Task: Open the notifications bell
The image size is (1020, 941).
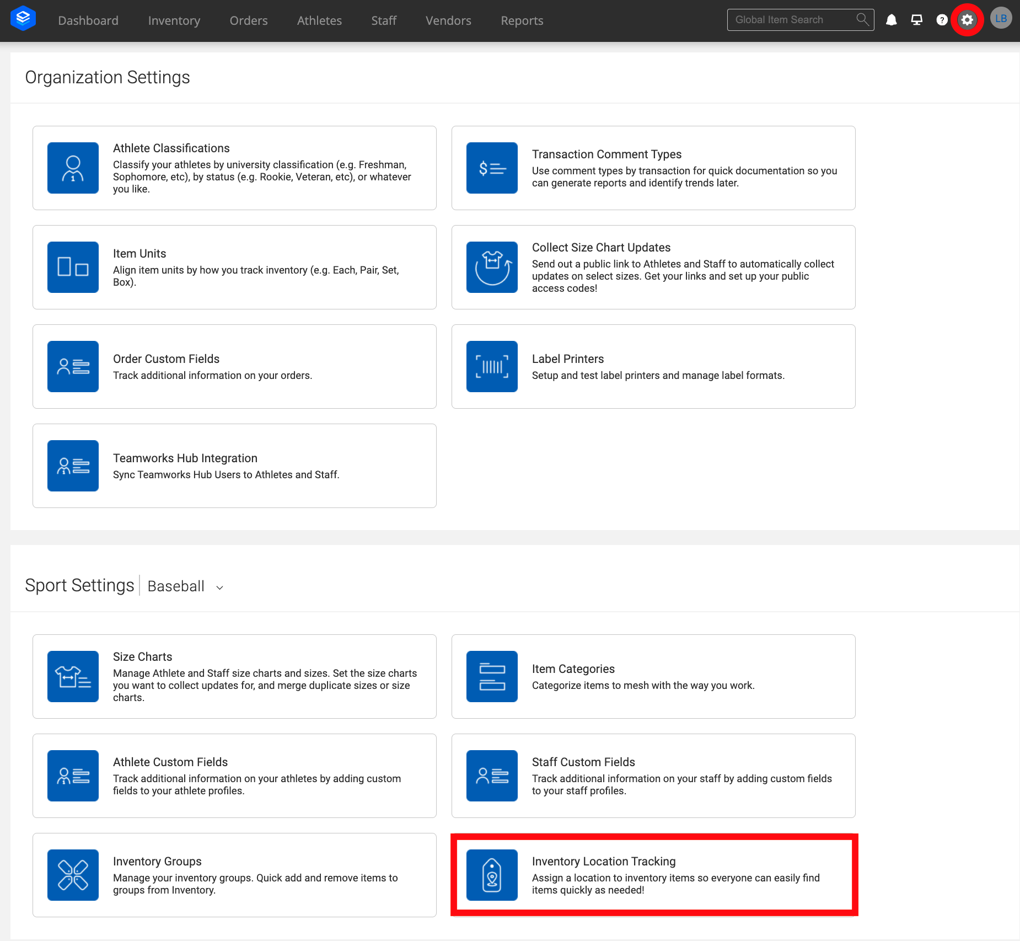Action: [x=891, y=20]
